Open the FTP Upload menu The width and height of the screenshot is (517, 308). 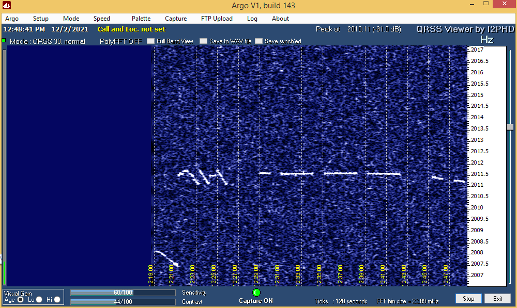click(x=217, y=19)
